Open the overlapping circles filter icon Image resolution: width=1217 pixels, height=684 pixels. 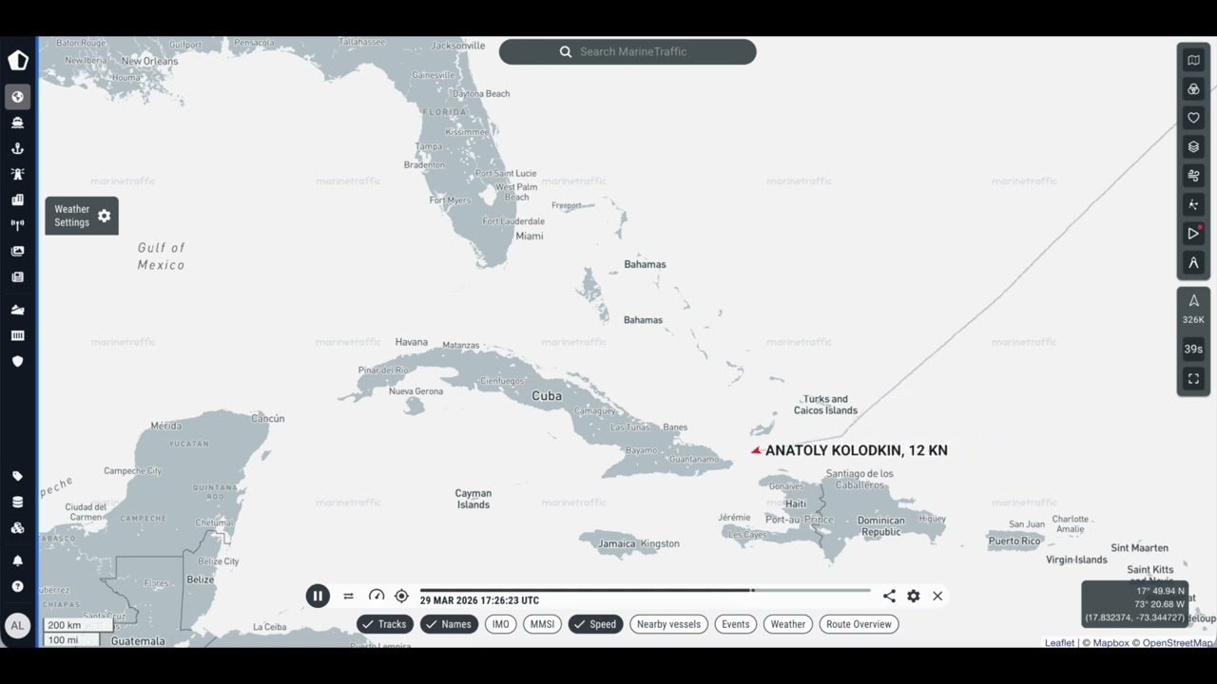pyautogui.click(x=1193, y=89)
